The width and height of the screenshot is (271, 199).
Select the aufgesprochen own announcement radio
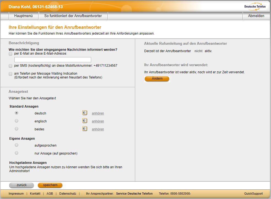[x=17, y=145]
